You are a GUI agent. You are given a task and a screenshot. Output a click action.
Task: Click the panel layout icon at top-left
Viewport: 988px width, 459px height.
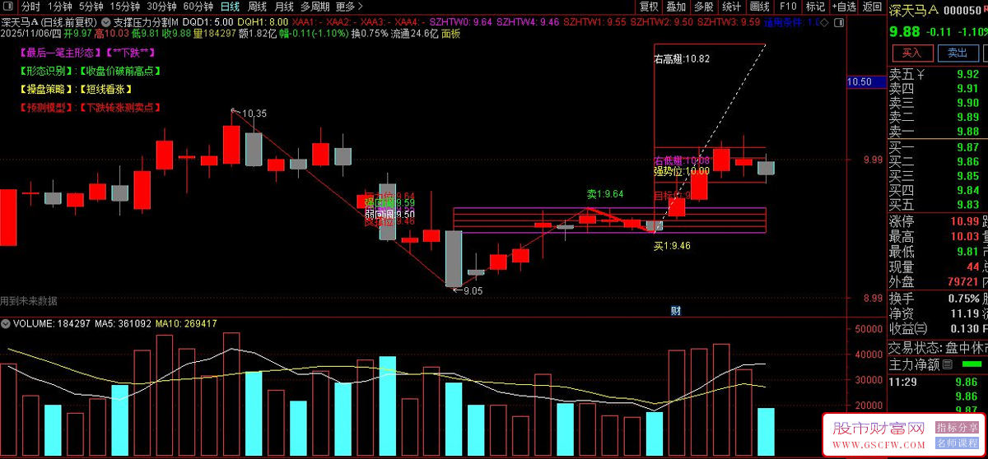(x=7, y=7)
